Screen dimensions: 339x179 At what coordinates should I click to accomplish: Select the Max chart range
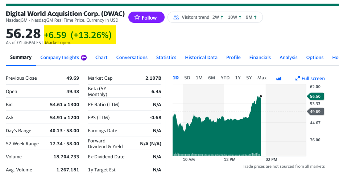point(262,78)
